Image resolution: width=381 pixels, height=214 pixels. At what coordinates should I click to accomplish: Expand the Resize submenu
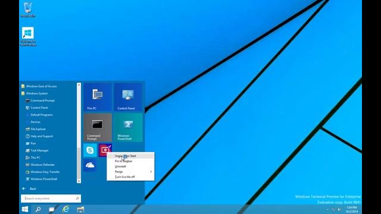pos(130,172)
